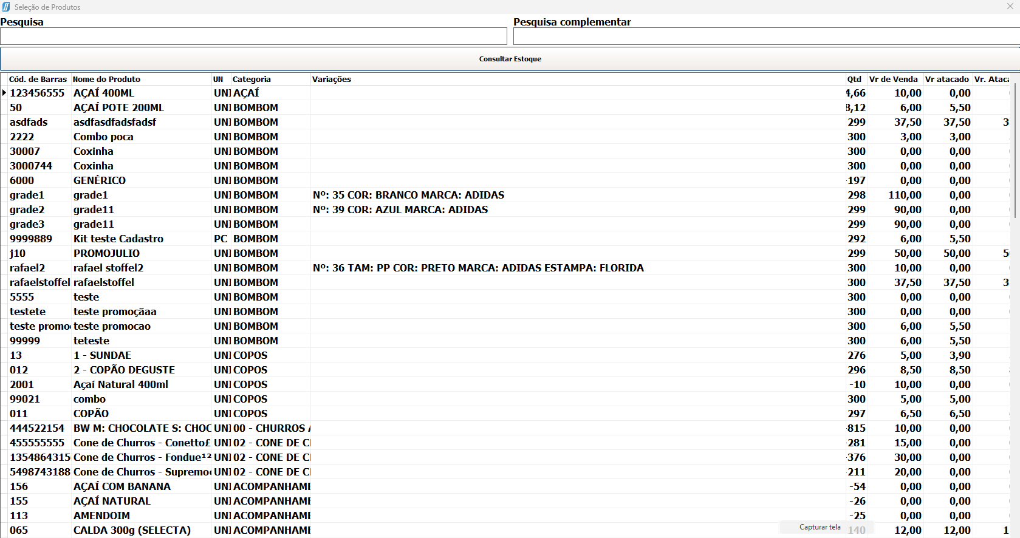1020x538 pixels.
Task: Select barcode grade3 cell
Action: pos(27,224)
